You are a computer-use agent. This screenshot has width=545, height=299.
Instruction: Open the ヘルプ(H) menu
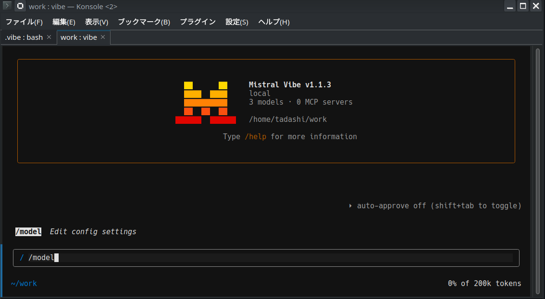click(274, 22)
